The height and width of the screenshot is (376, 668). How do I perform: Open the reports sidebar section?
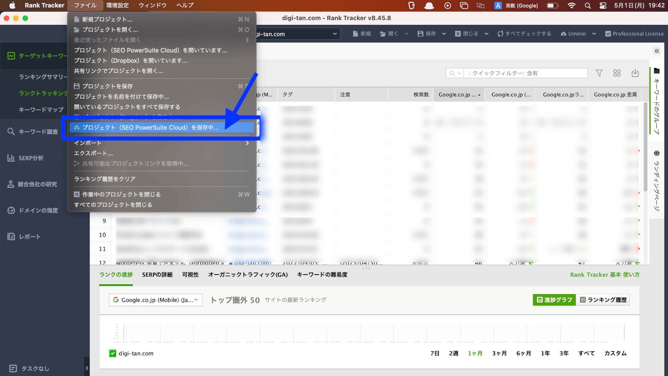[x=24, y=236]
